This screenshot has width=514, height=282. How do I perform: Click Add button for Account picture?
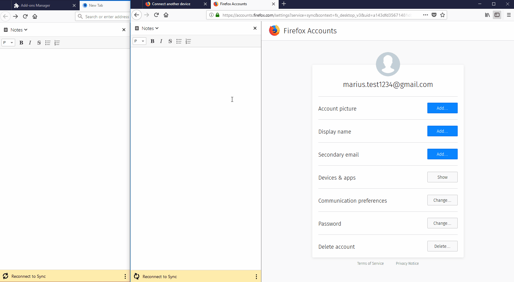coord(442,108)
